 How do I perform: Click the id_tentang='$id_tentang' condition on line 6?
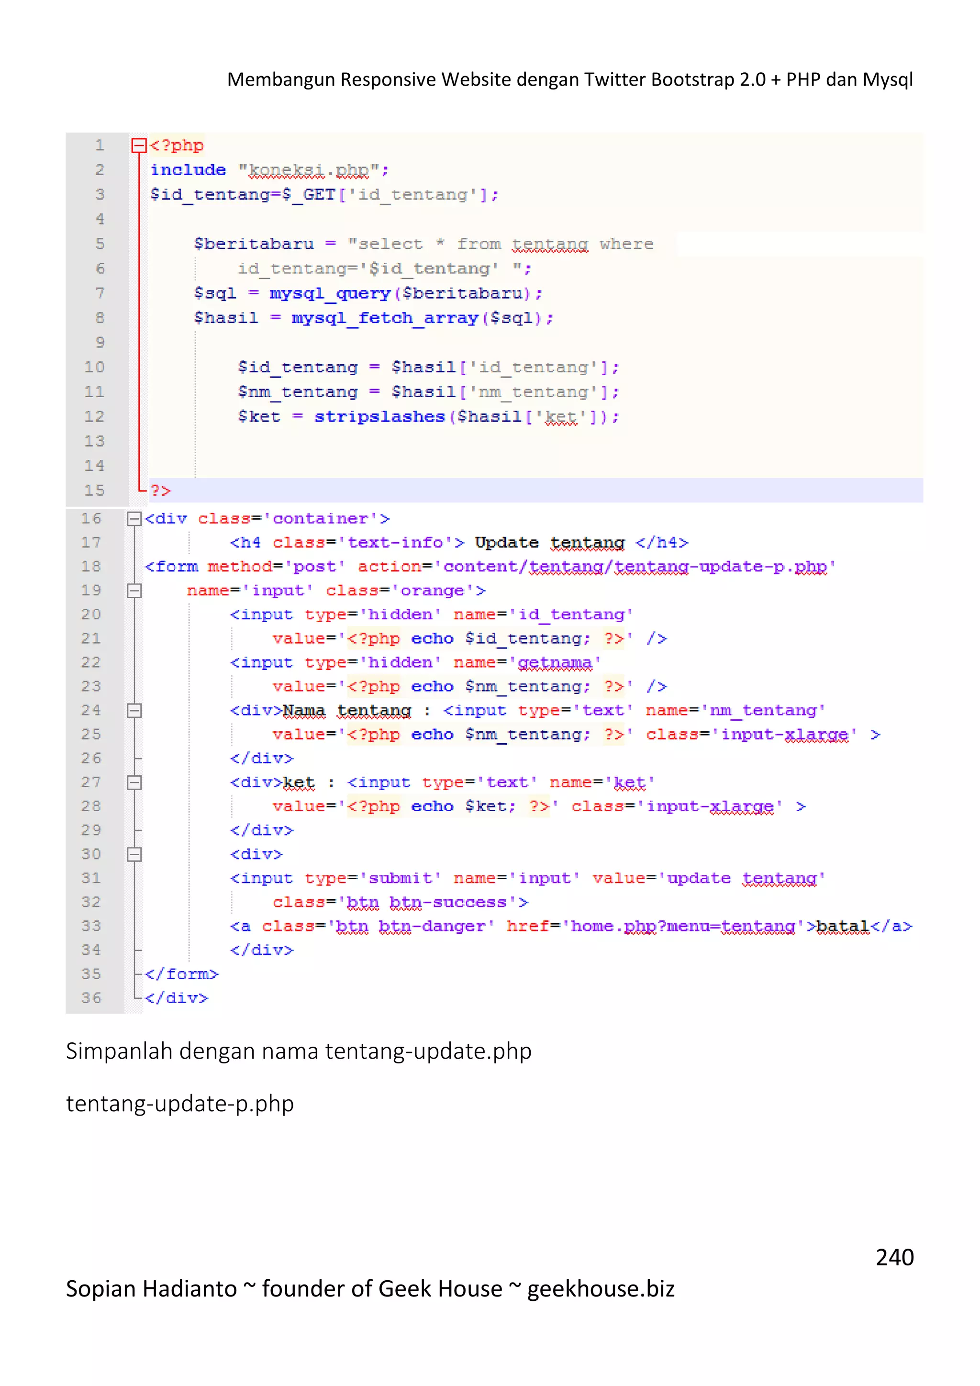point(384,268)
